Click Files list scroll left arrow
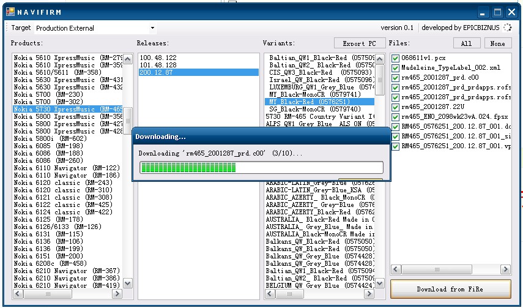The image size is (523, 308). [396, 269]
